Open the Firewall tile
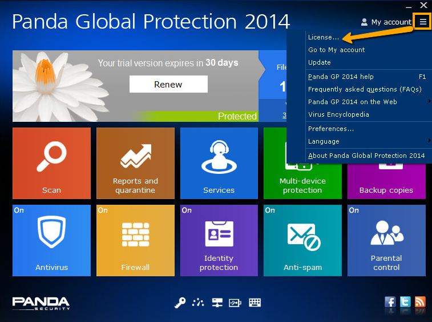 click(x=135, y=240)
